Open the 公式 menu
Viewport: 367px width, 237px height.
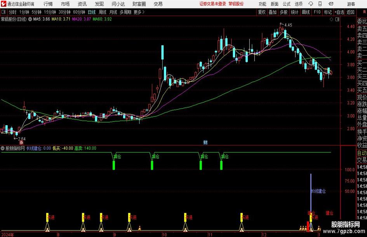coord(287,4)
